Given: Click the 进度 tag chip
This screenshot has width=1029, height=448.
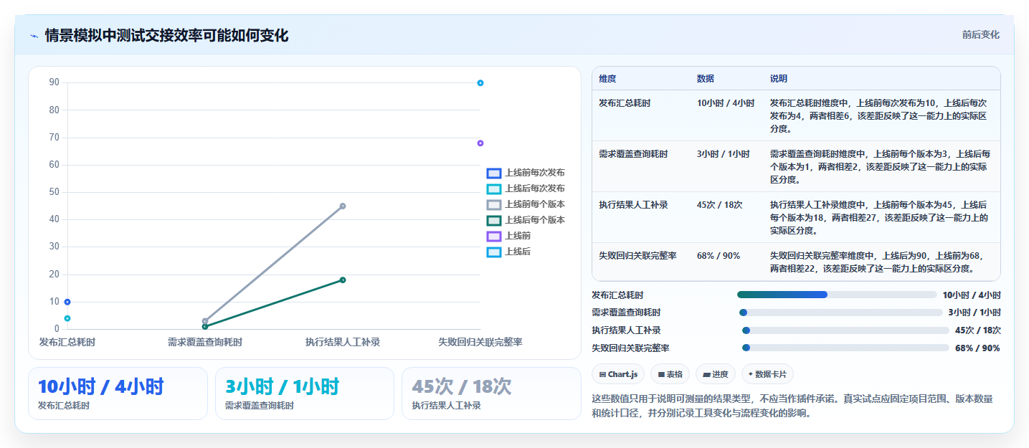Looking at the screenshot, I should [716, 374].
